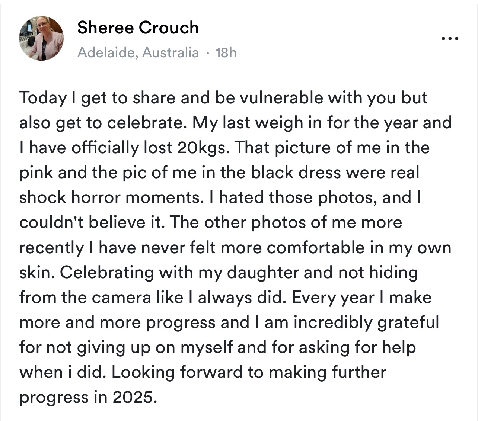
Task: Click the word "comfortable" in the post
Action: [315, 247]
